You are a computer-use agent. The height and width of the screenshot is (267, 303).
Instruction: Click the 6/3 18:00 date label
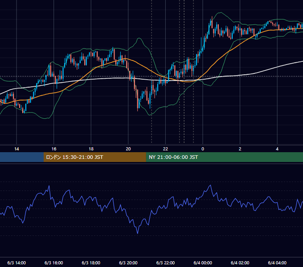coord(91,263)
